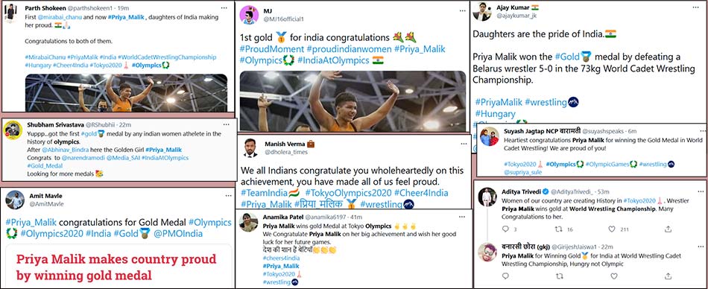Open Parth Shokeen tweet's three-dot menu
The width and height of the screenshot is (708, 289).
click(224, 8)
